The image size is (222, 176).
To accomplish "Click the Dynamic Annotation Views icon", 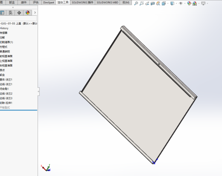I will click(158, 3).
